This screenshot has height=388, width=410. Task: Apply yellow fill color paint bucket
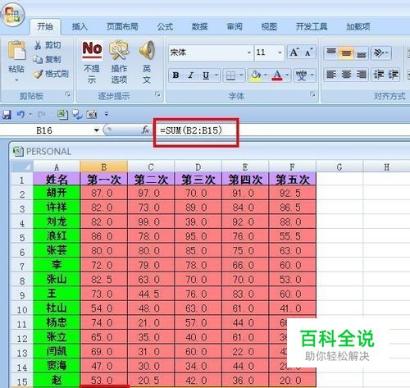pyautogui.click(x=256, y=75)
